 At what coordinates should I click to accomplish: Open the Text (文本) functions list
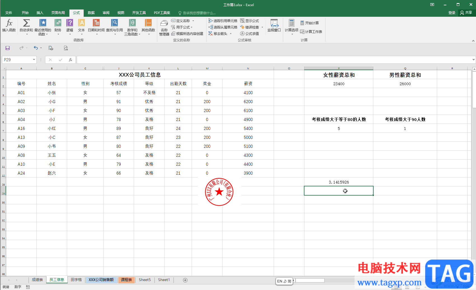coord(81,27)
